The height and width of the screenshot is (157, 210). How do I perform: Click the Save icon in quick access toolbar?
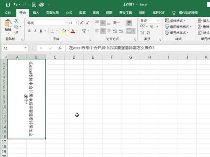coord(8,5)
